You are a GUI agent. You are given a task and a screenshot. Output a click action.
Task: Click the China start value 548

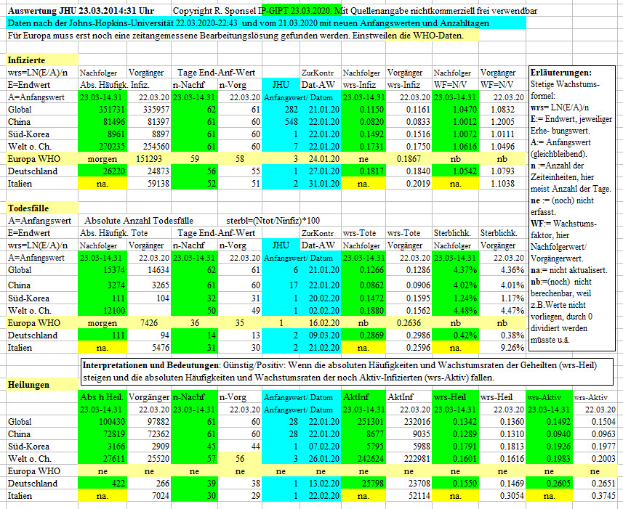coord(281,122)
